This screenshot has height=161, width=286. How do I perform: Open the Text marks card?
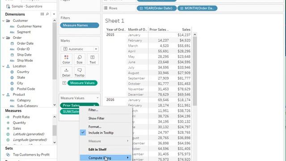tap(93, 59)
